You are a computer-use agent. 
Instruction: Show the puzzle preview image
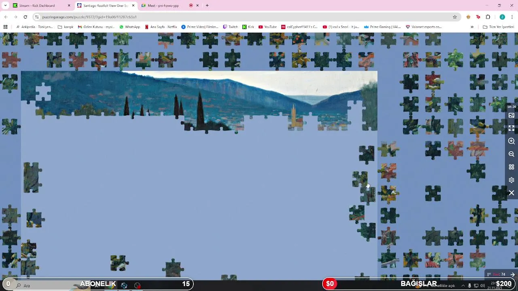pyautogui.click(x=512, y=116)
